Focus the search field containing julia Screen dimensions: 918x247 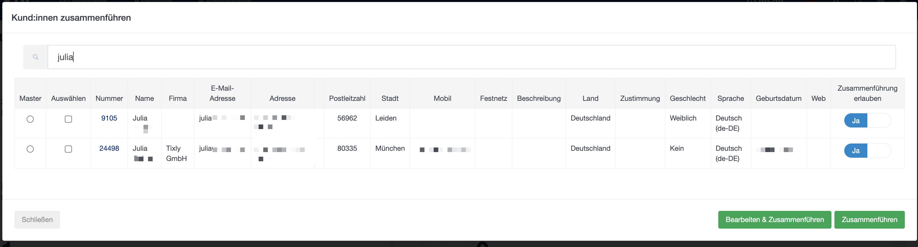tap(472, 57)
